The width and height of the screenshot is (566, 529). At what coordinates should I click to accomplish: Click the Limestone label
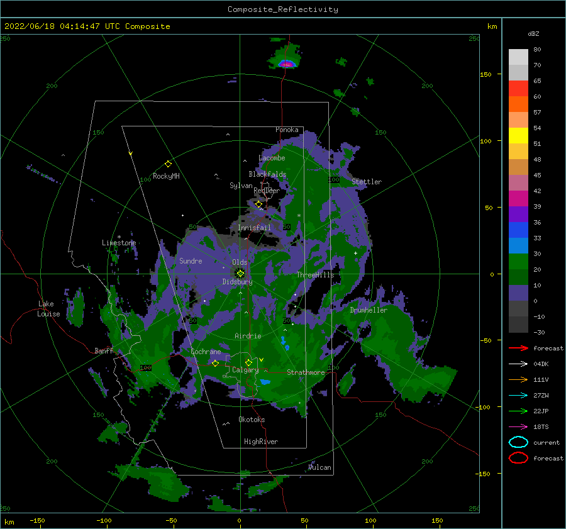(119, 243)
